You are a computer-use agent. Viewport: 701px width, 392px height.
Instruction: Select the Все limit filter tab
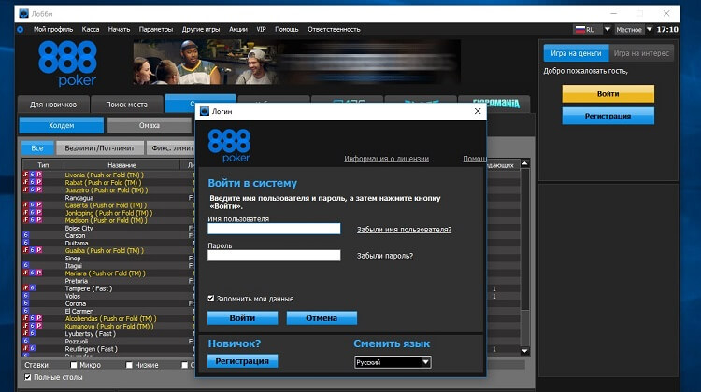pyautogui.click(x=37, y=148)
